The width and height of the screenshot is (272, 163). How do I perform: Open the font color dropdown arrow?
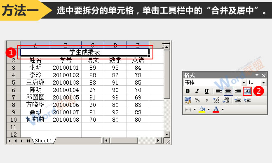(x=223, y=109)
